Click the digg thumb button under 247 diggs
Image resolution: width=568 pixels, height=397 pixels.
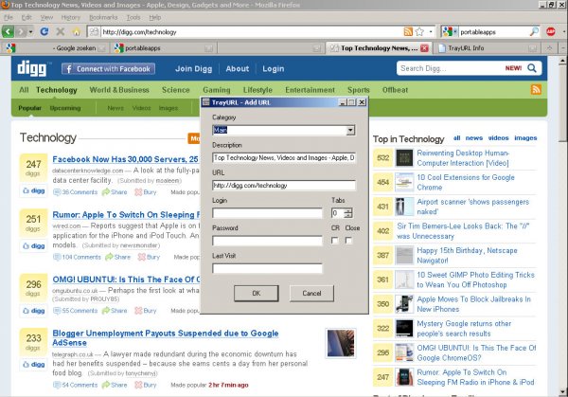coord(34,190)
